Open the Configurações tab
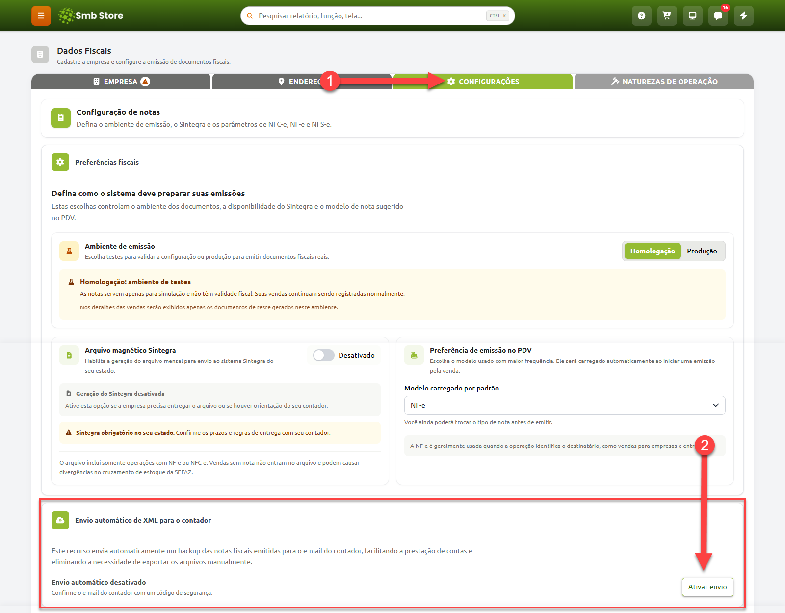This screenshot has height=613, width=785. tap(483, 82)
